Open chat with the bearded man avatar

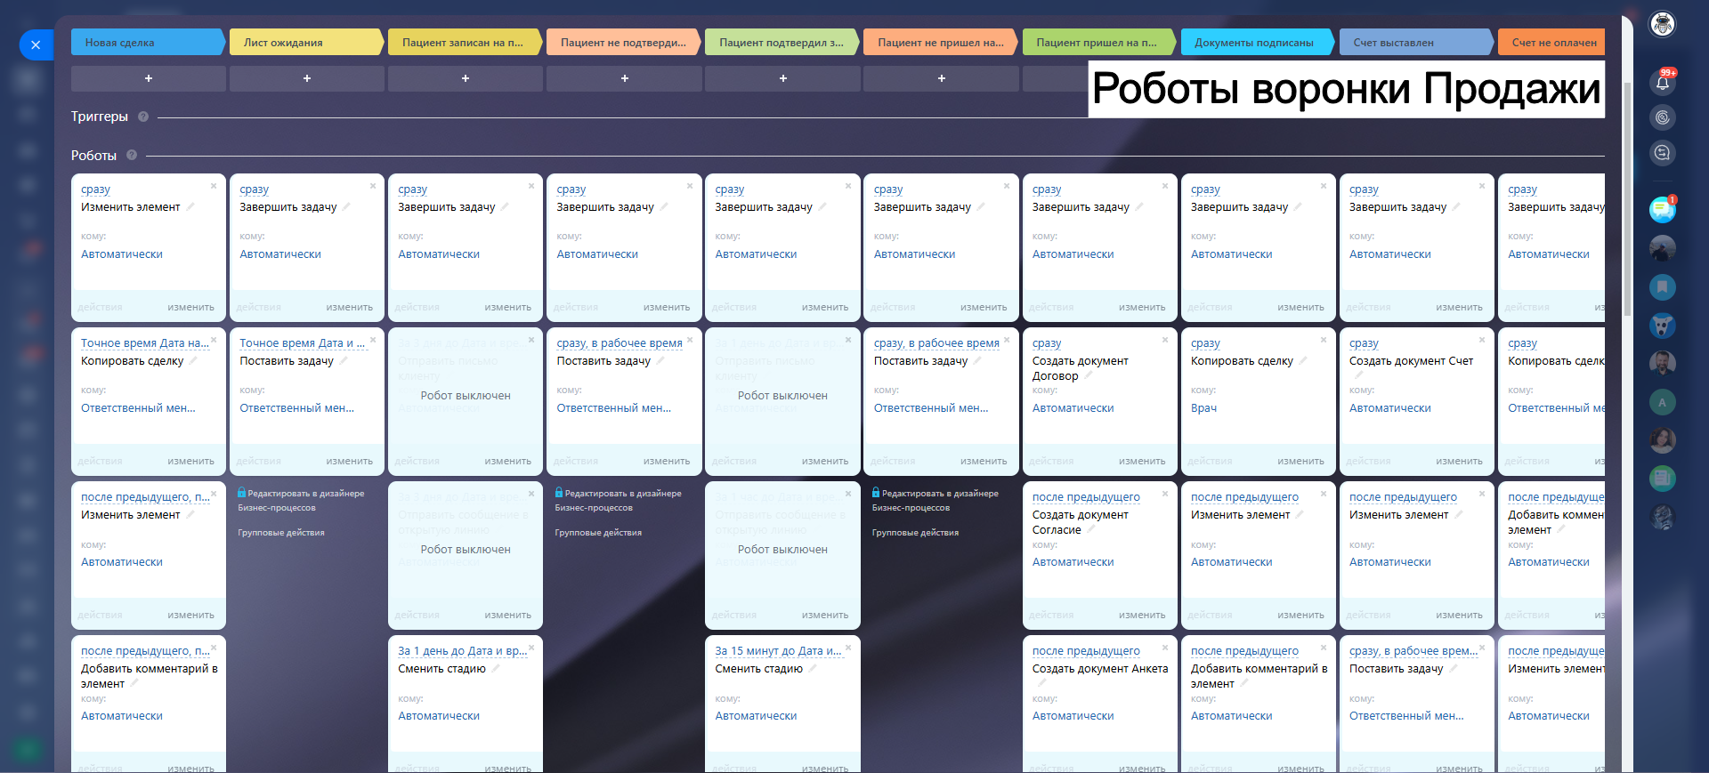click(x=1662, y=363)
